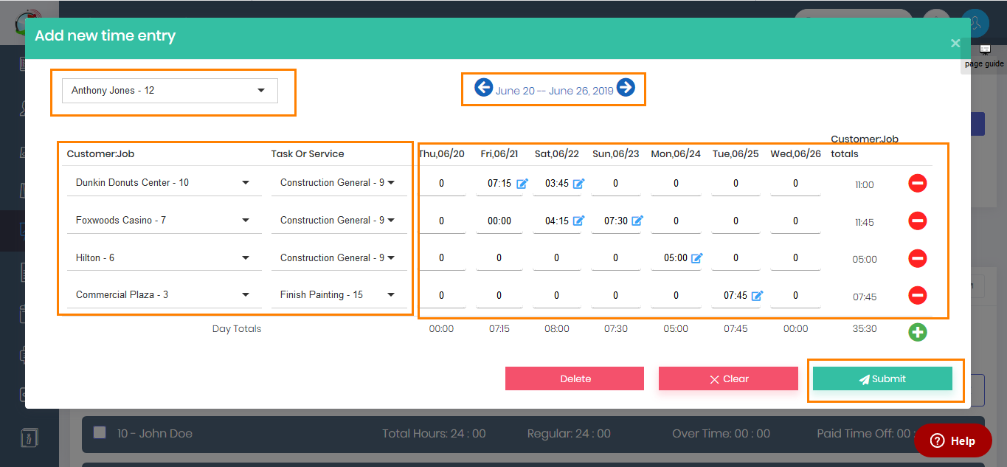Clear all entered times
1007x467 pixels.
point(728,378)
